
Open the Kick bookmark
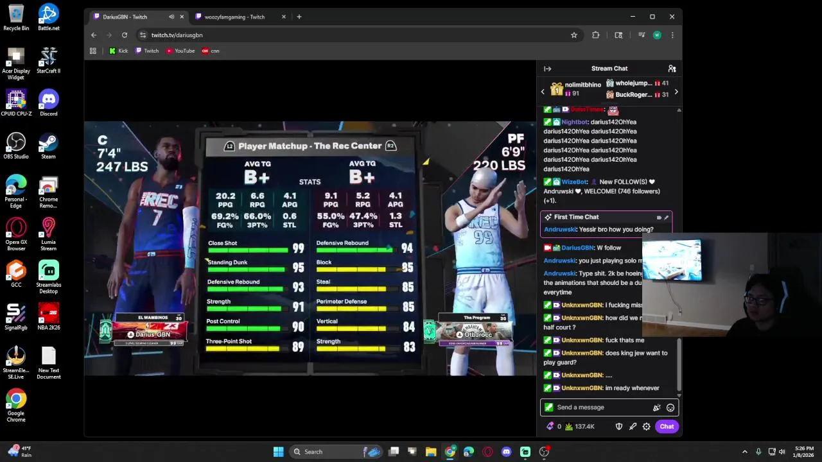119,51
